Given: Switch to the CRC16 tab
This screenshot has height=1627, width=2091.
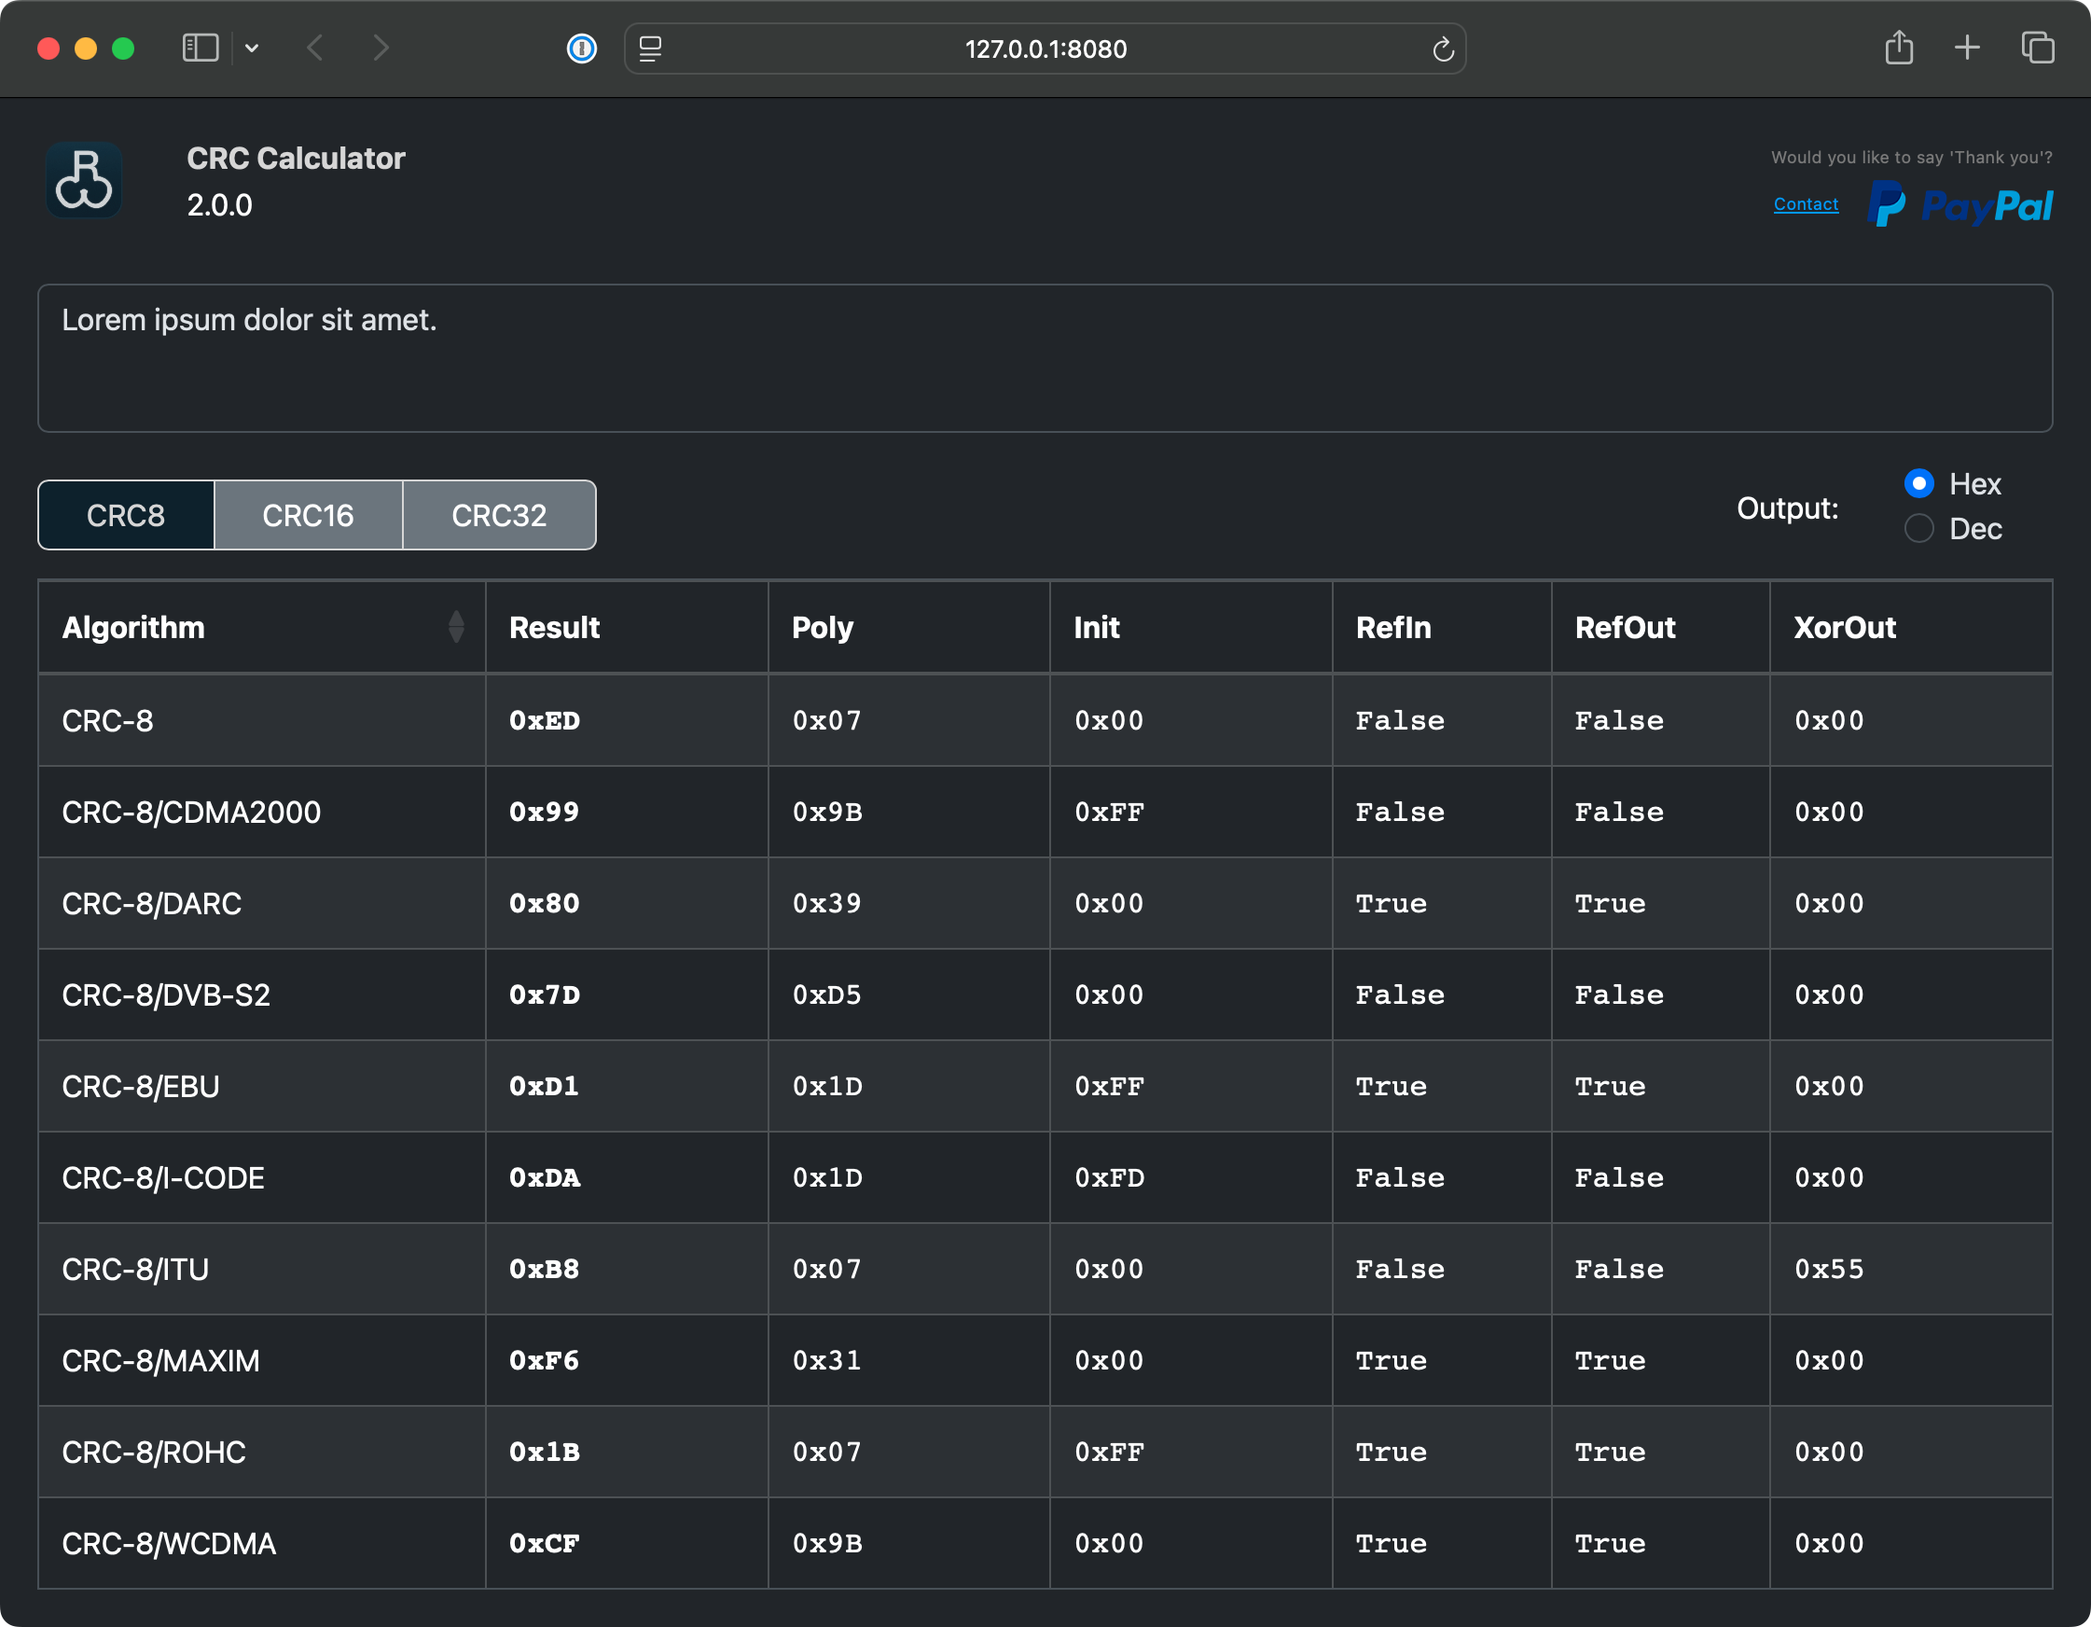Looking at the screenshot, I should (x=309, y=515).
